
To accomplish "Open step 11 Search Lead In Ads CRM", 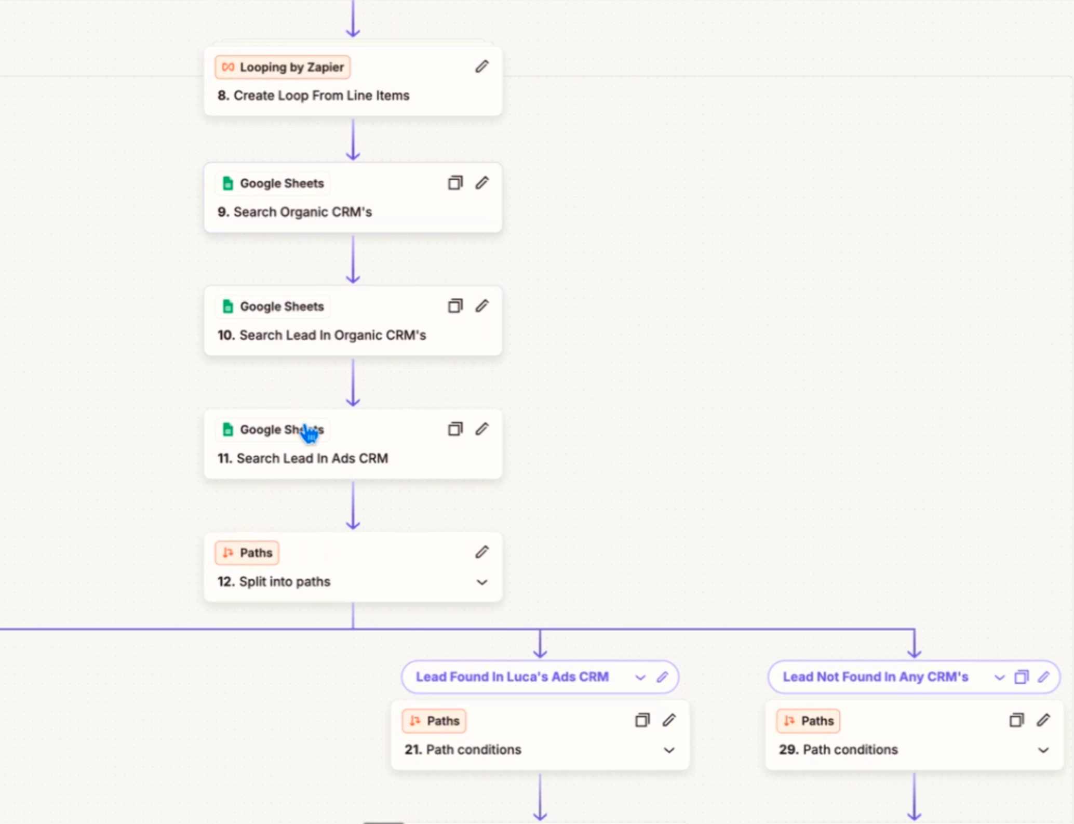I will point(312,458).
